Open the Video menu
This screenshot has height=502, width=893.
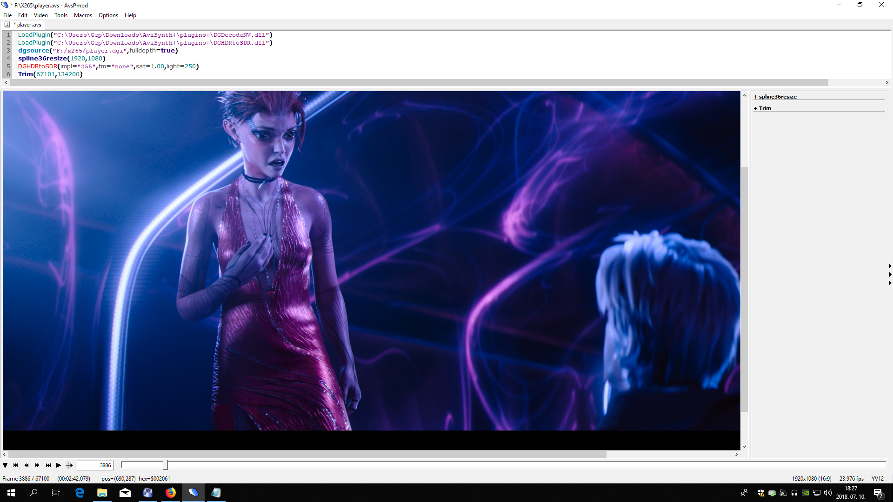pyautogui.click(x=40, y=15)
